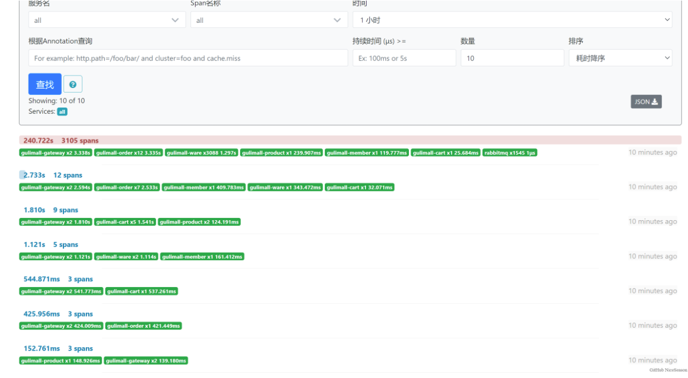This screenshot has height=378, width=688.
Task: Click the gulimall-gateway x2 3.338s tag
Action: [x=55, y=153]
